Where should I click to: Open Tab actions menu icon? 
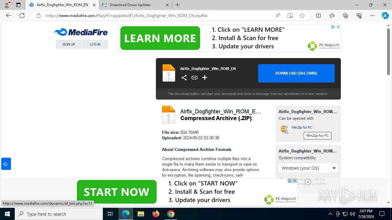coord(18,5)
